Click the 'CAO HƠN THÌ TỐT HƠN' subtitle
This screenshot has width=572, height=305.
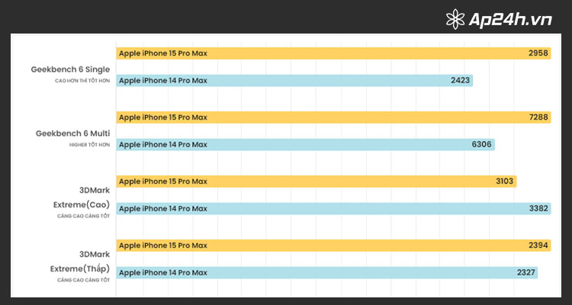pyautogui.click(x=82, y=81)
